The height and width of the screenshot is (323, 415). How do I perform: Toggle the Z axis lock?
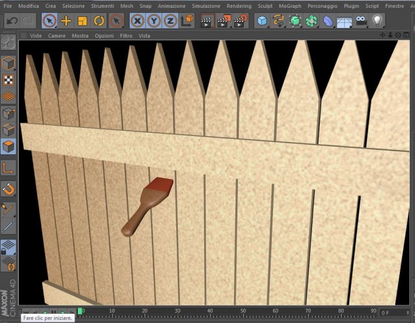point(170,21)
